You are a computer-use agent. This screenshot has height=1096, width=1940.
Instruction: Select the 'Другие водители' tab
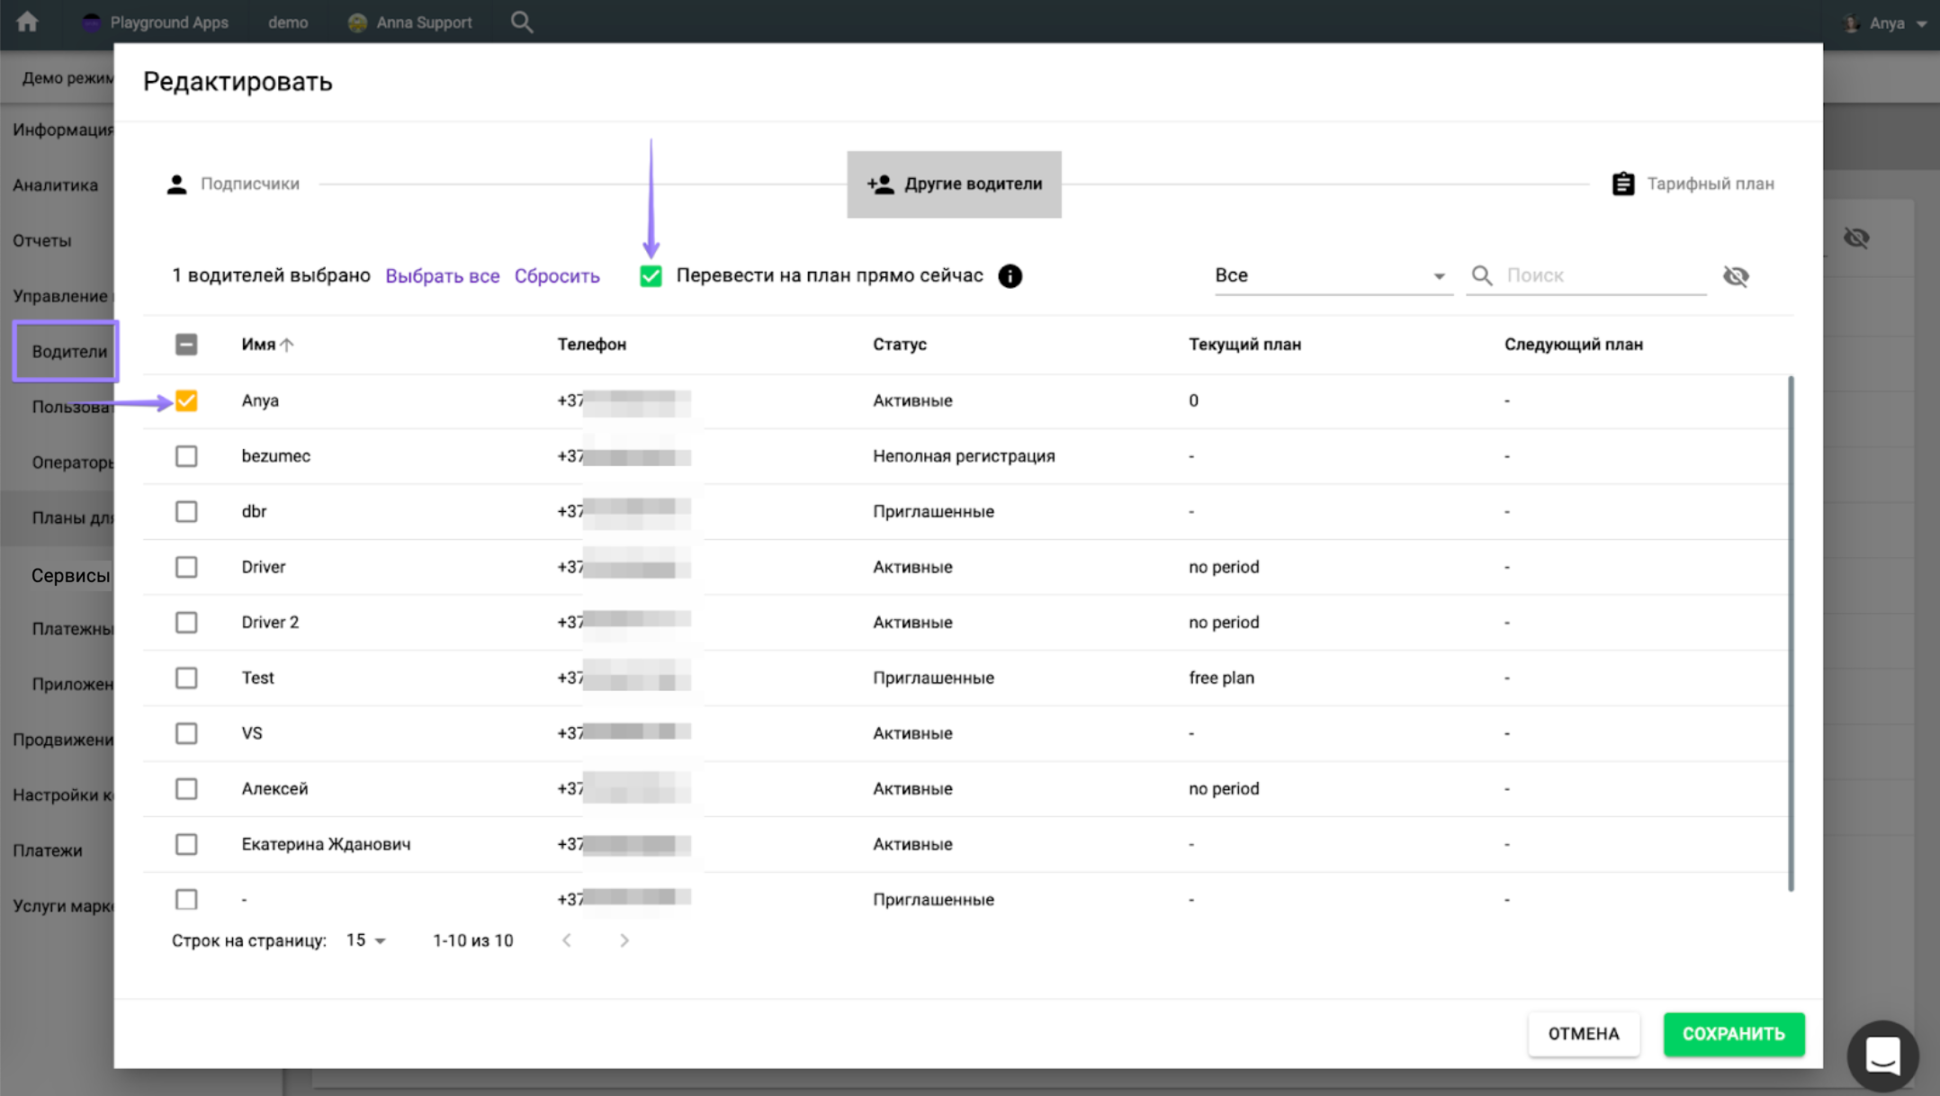click(954, 184)
